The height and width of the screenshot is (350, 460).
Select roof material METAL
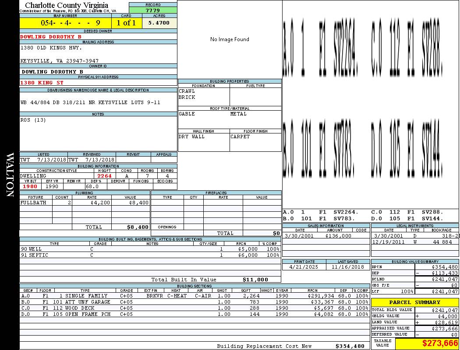point(238,114)
